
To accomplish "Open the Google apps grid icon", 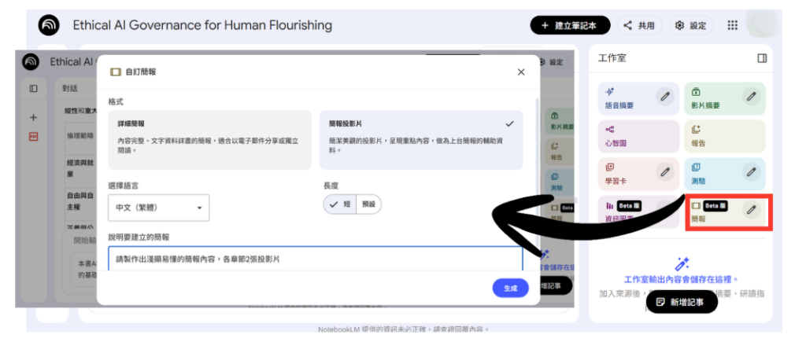I will 732,26.
